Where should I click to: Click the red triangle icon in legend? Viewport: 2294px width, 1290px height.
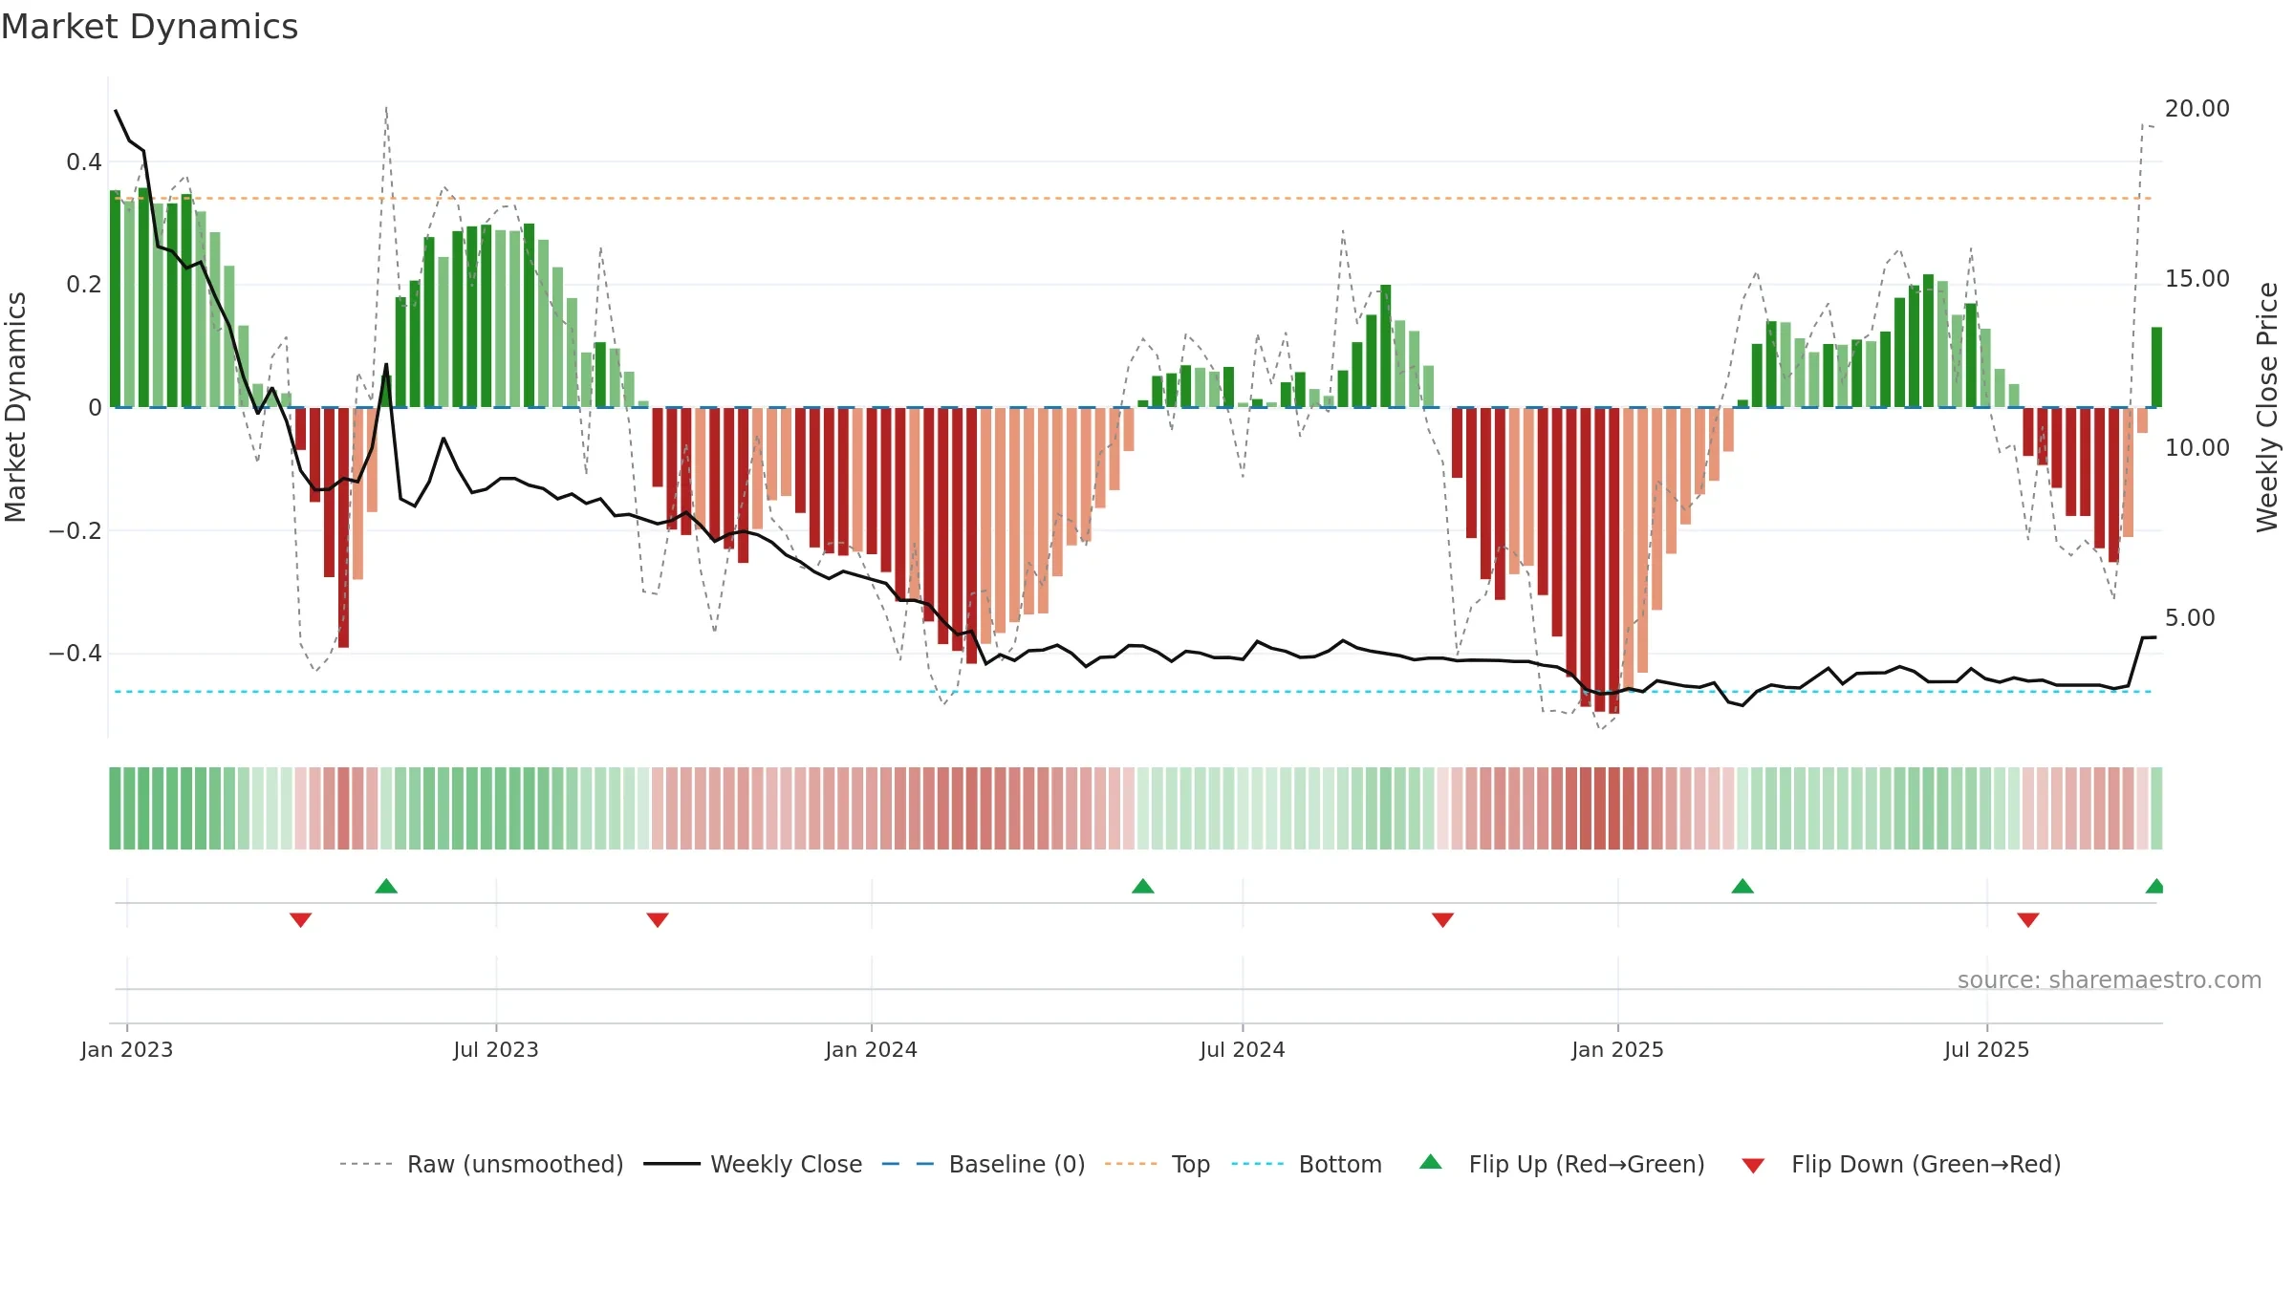(x=1753, y=1166)
